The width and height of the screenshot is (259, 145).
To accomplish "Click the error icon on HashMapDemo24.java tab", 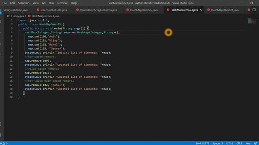I will [208, 10].
